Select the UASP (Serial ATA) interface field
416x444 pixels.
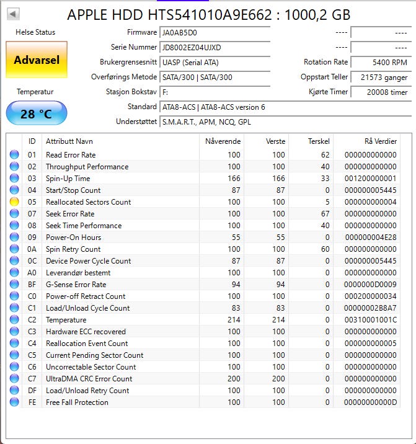(x=215, y=62)
